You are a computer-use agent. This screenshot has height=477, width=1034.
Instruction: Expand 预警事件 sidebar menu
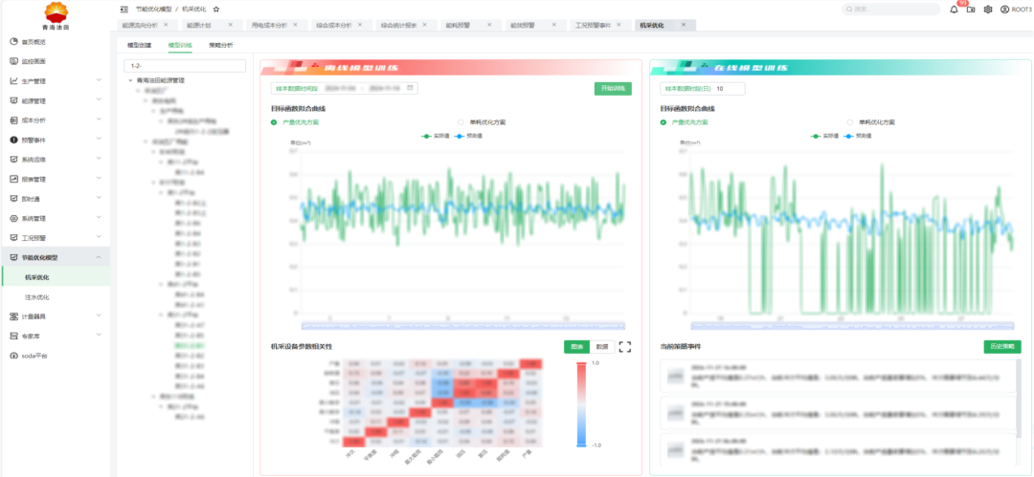click(99, 140)
